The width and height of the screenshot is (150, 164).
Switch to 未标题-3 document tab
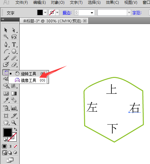coord(52,21)
